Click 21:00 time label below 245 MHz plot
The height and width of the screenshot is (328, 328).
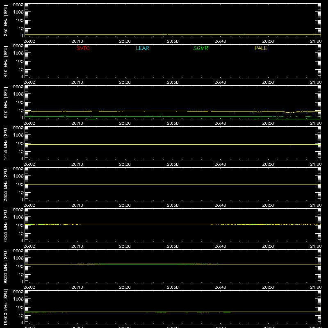pyautogui.click(x=316, y=41)
